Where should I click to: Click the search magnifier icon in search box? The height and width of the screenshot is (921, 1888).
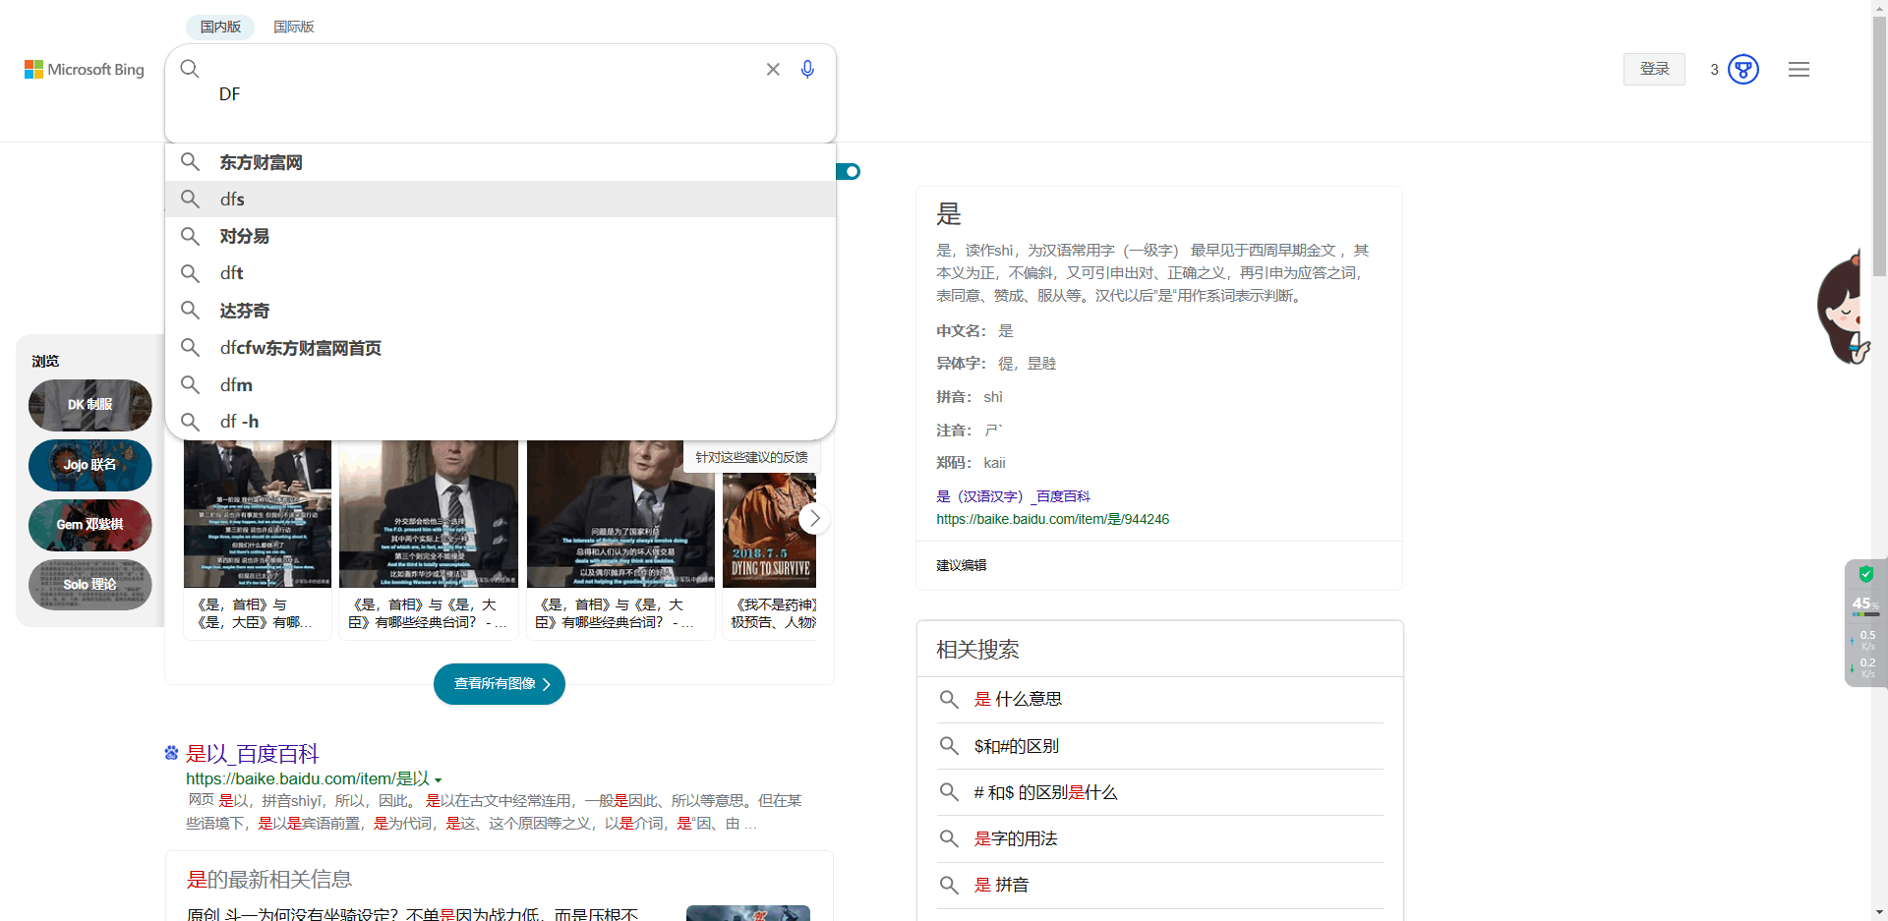(190, 69)
